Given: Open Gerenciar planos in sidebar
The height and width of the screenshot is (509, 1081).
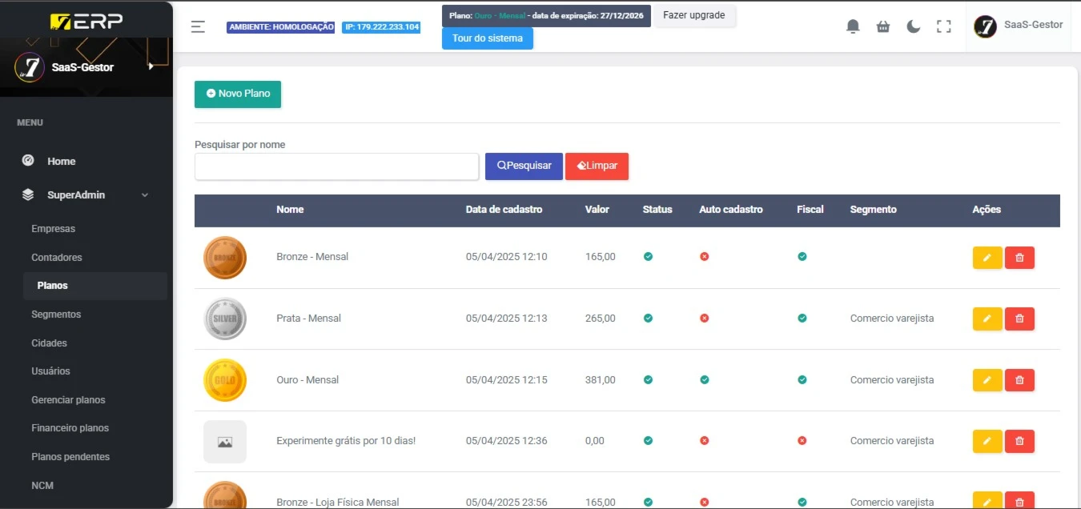Looking at the screenshot, I should tap(68, 400).
